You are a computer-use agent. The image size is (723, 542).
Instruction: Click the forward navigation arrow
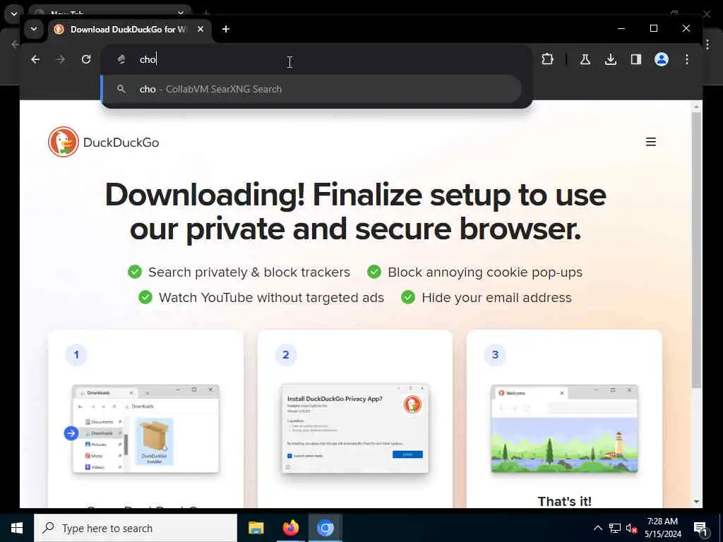(61, 59)
